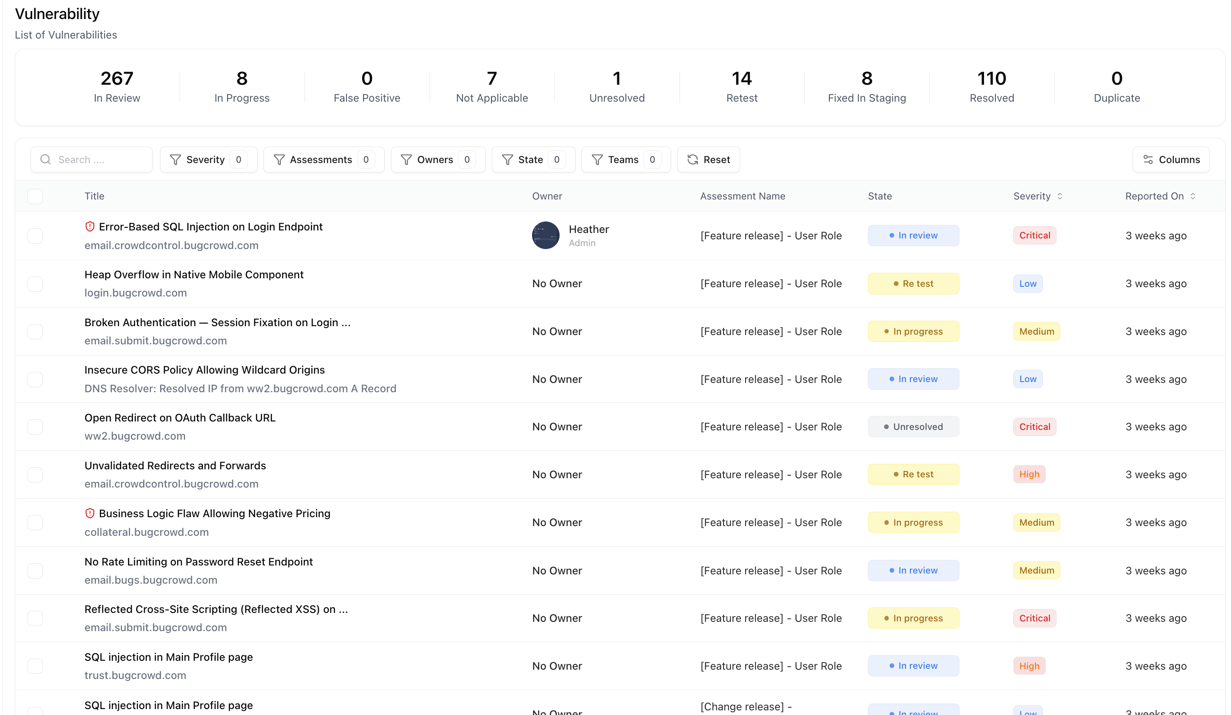This screenshot has height=715, width=1231.
Task: Select the In Review status counter
Action: click(117, 86)
